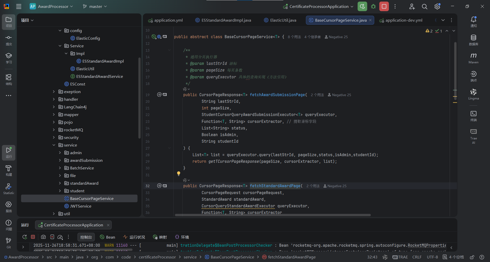Open the Statistic tool window
This screenshot has height=262, width=490.
[x=9, y=189]
